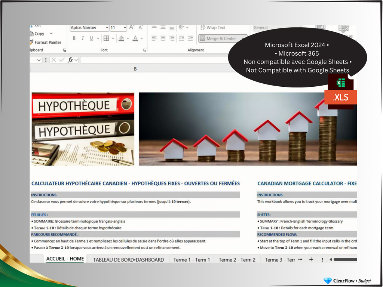Open the vertical dots sheet options
383x287 pixels.
tap(322, 260)
